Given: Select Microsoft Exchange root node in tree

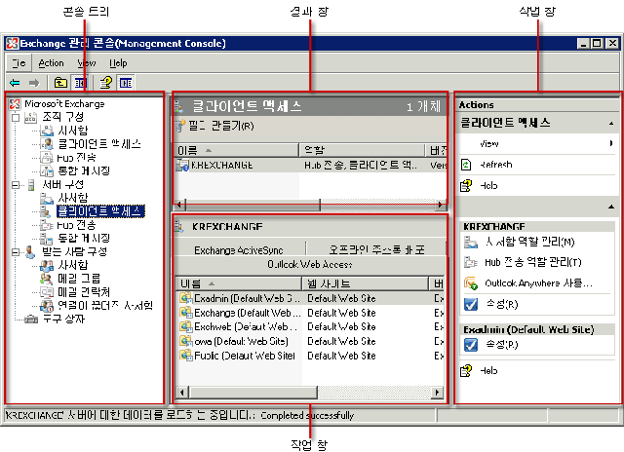Looking at the screenshot, I should pyautogui.click(x=64, y=104).
